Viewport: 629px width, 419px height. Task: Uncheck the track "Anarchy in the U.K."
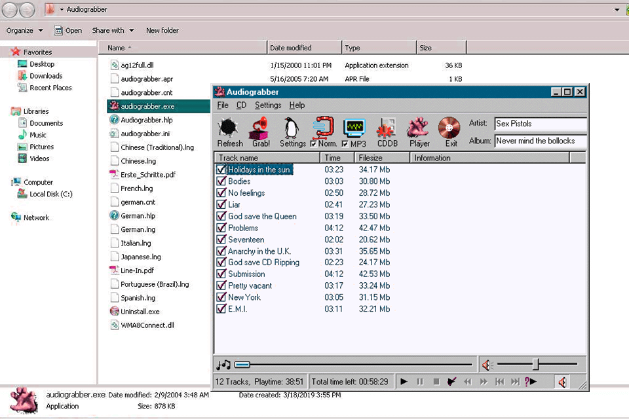click(x=221, y=251)
